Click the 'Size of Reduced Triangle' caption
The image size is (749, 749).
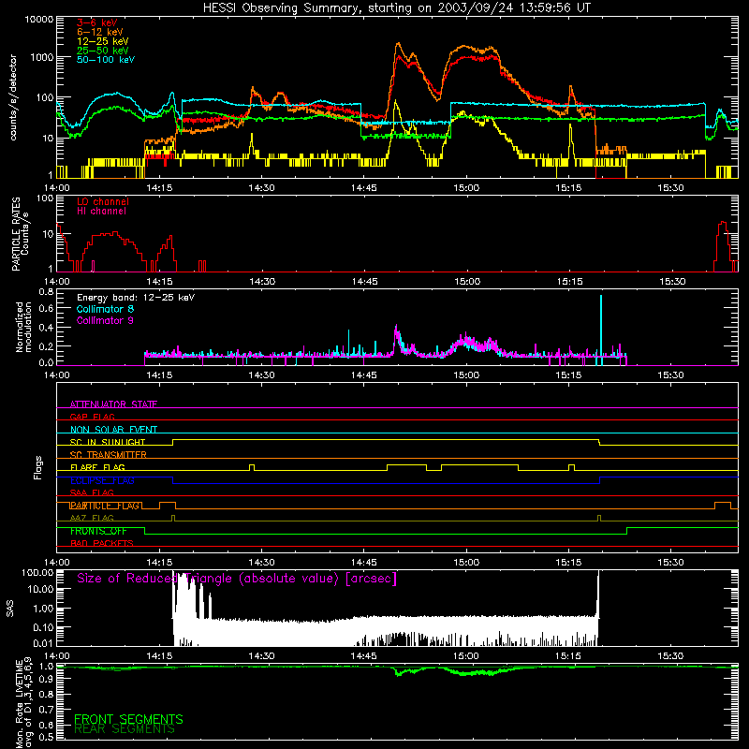237,579
